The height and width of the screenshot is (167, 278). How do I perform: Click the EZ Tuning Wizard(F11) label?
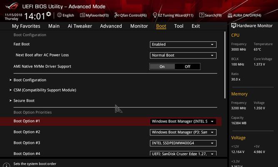(x=176, y=15)
